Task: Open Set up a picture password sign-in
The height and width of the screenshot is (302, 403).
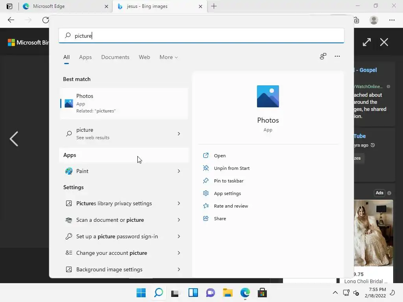Action: (124, 236)
